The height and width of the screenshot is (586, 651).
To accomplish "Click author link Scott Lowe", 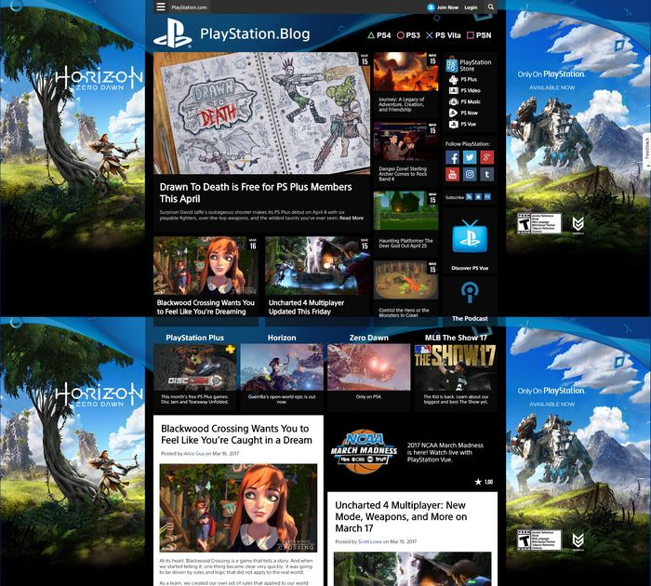I will tap(369, 541).
